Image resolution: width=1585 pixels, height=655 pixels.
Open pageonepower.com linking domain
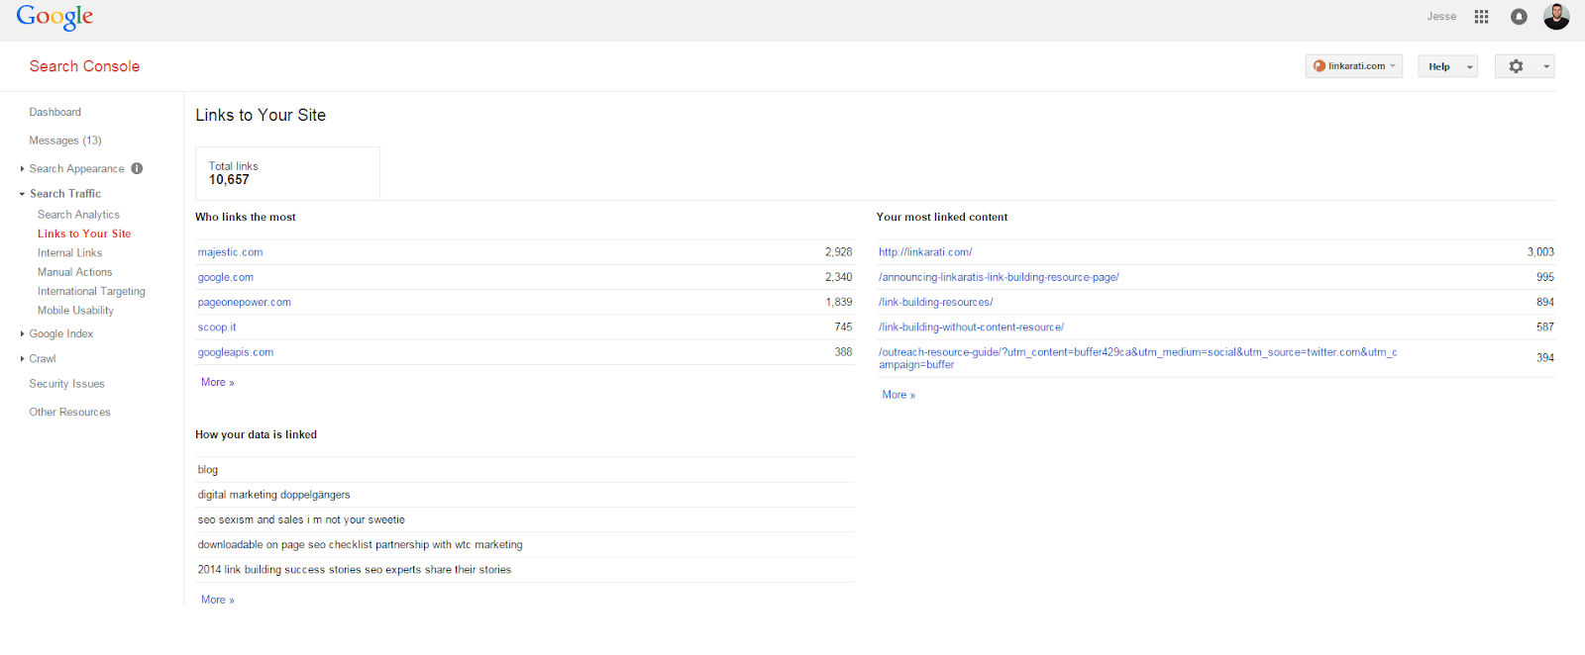pyautogui.click(x=245, y=303)
